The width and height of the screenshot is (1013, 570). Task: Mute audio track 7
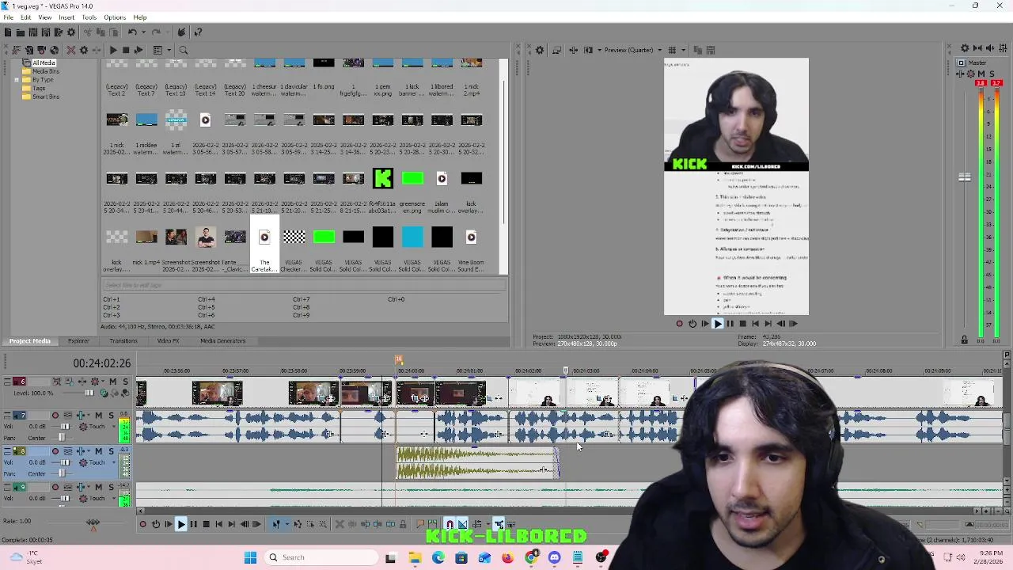pyautogui.click(x=99, y=415)
